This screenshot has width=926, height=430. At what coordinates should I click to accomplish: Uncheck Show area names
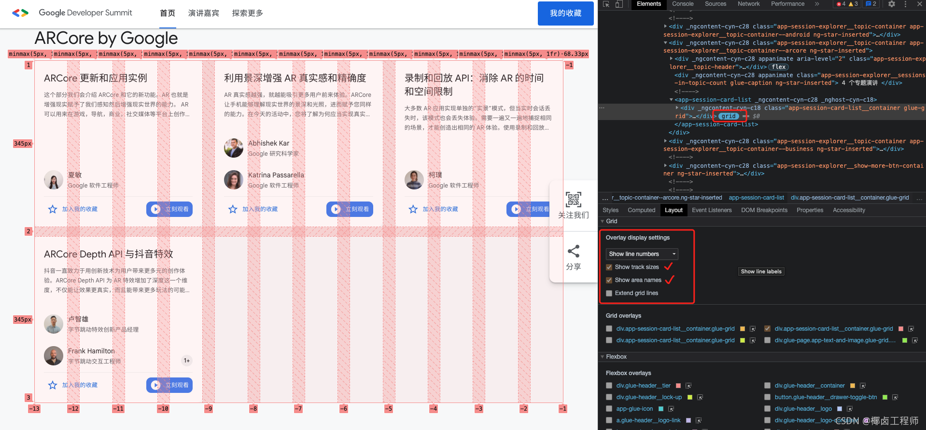[609, 280]
